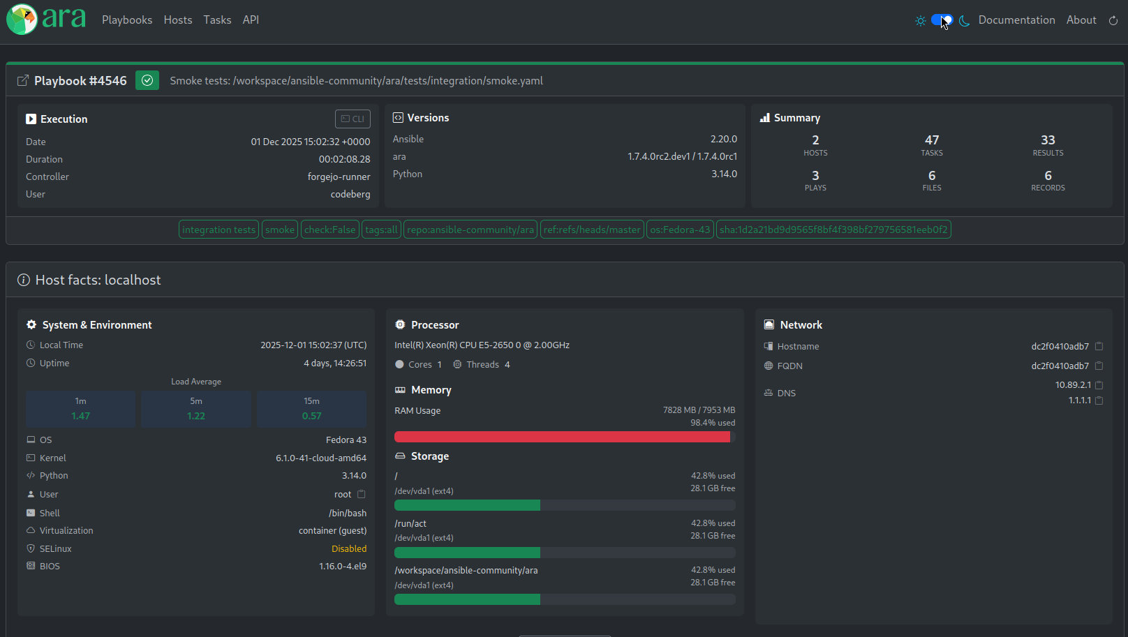
Task: Copy the FQDN value icon
Action: click(x=1099, y=366)
